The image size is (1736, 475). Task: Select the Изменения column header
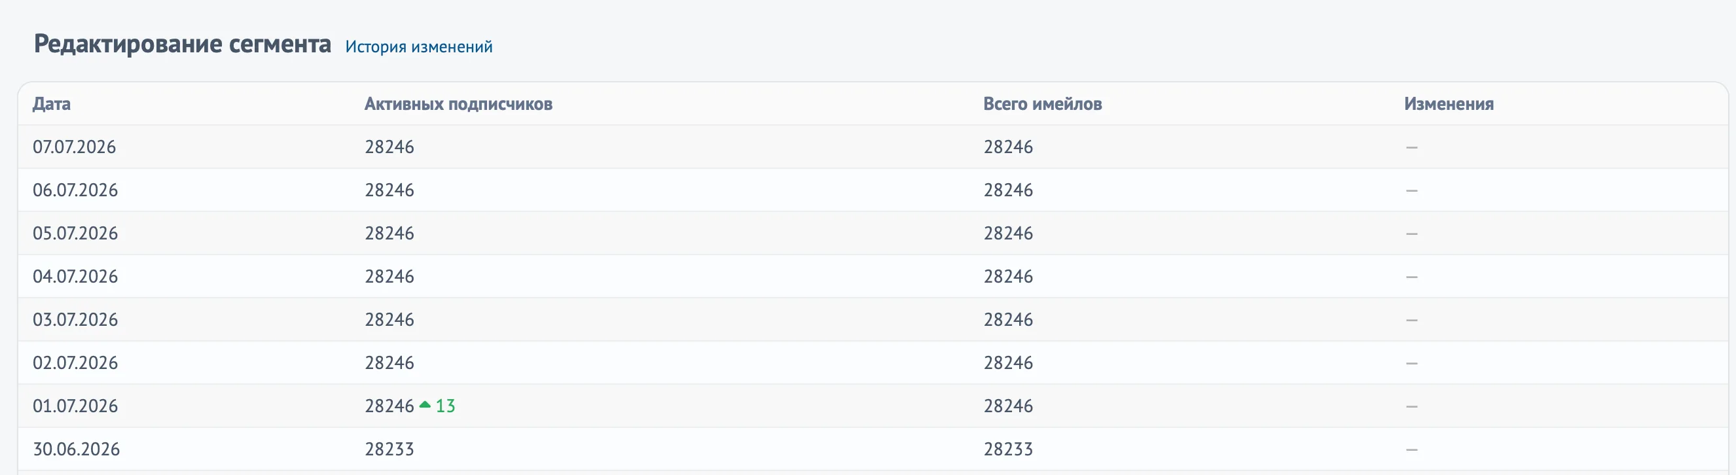click(1449, 104)
